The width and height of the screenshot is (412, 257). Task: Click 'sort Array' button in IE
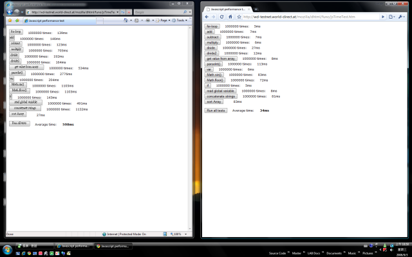coord(18,114)
